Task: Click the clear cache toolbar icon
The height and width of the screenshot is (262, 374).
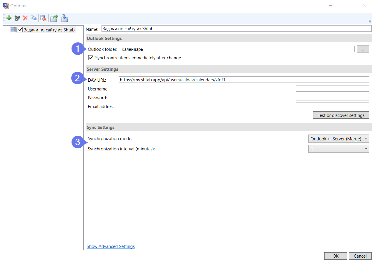Action: [43, 18]
